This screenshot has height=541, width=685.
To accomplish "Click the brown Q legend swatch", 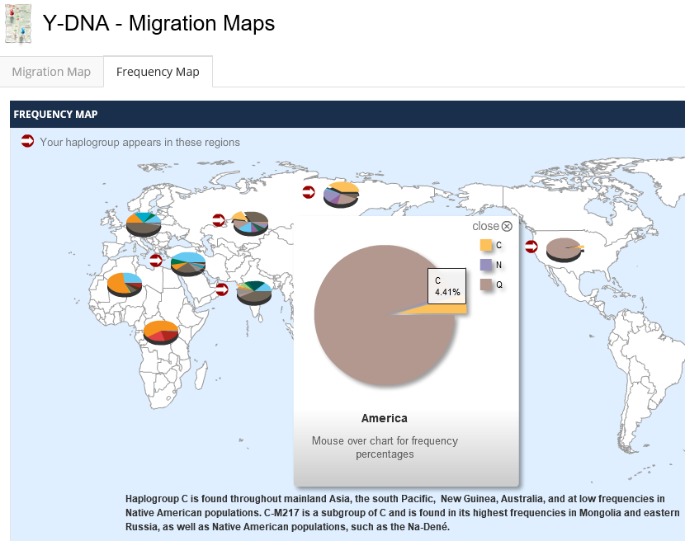I will [486, 285].
